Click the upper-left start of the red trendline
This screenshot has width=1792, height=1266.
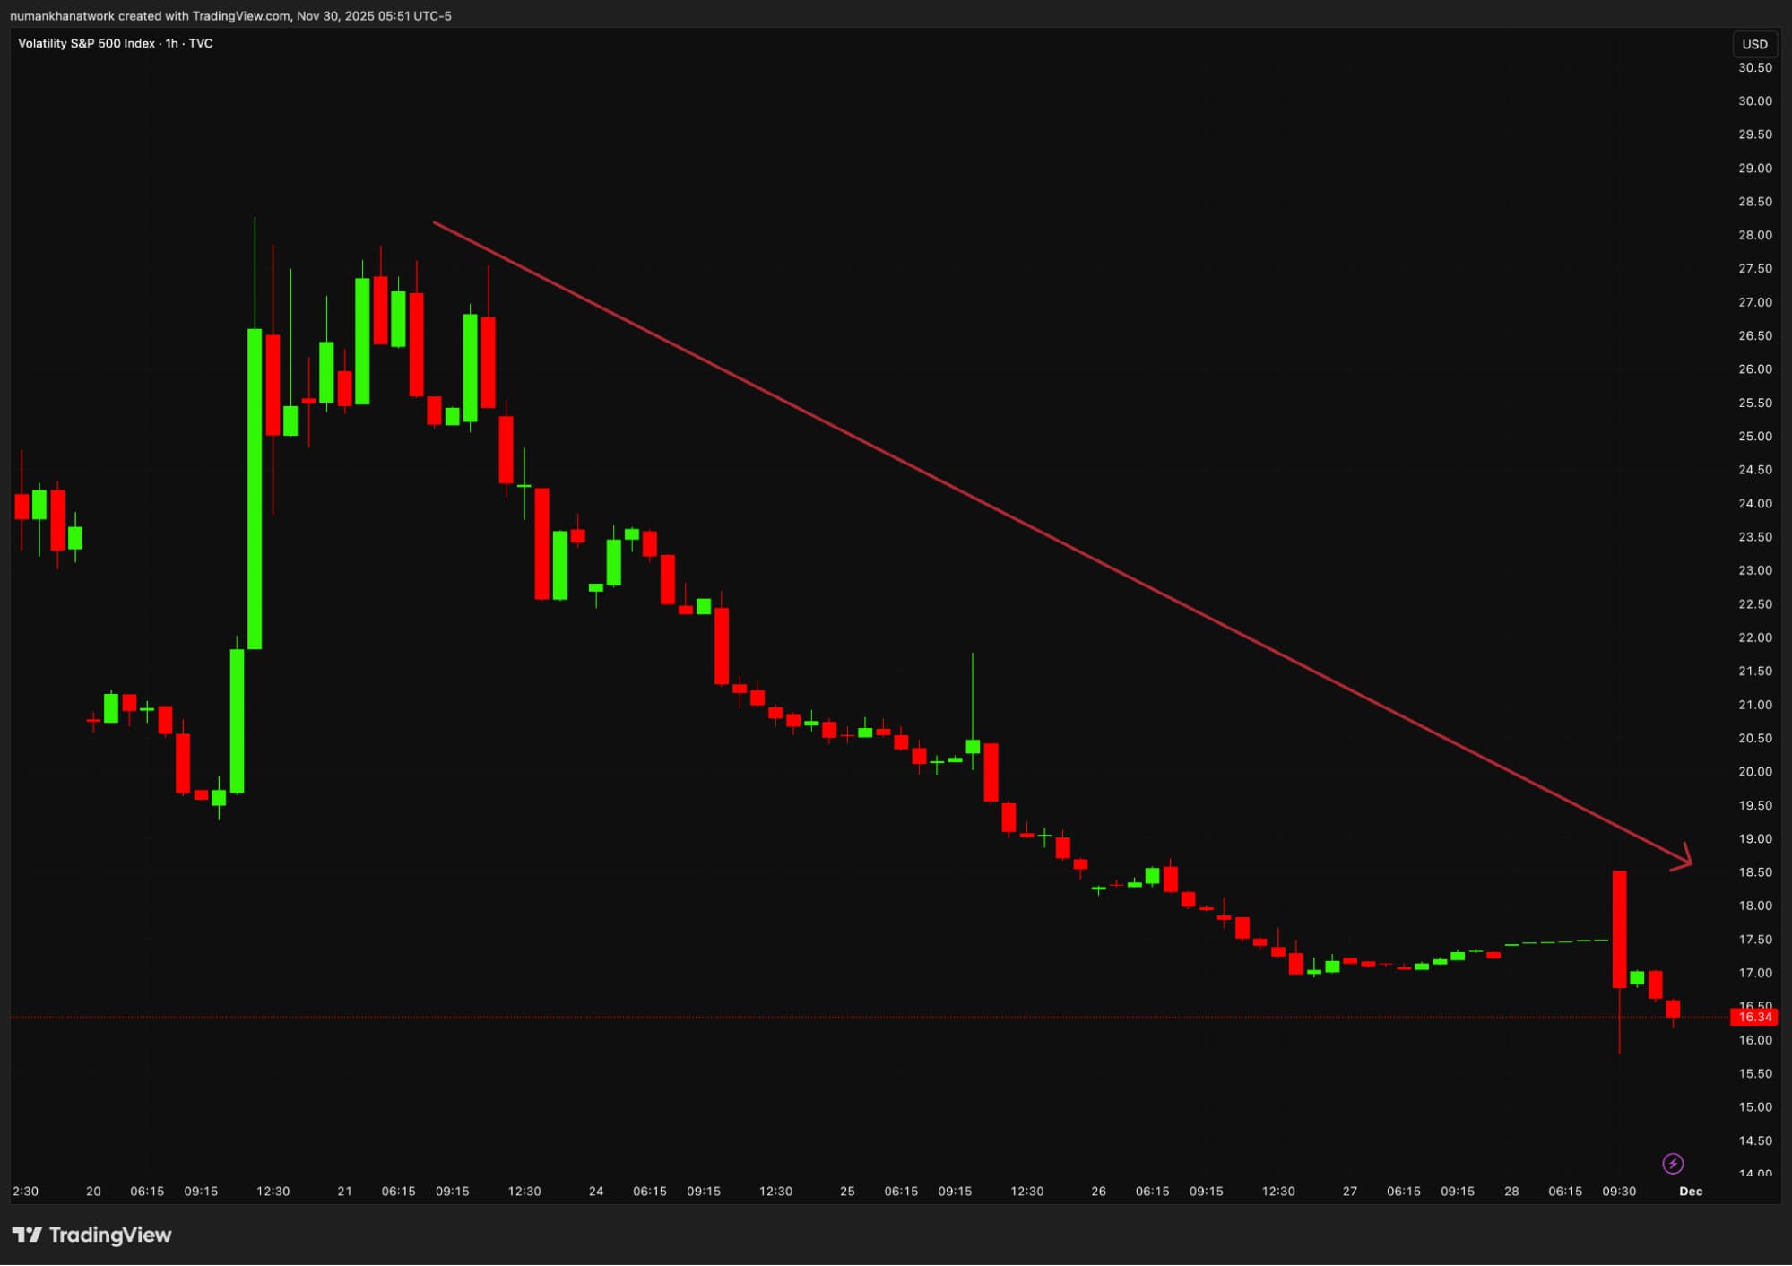point(436,223)
